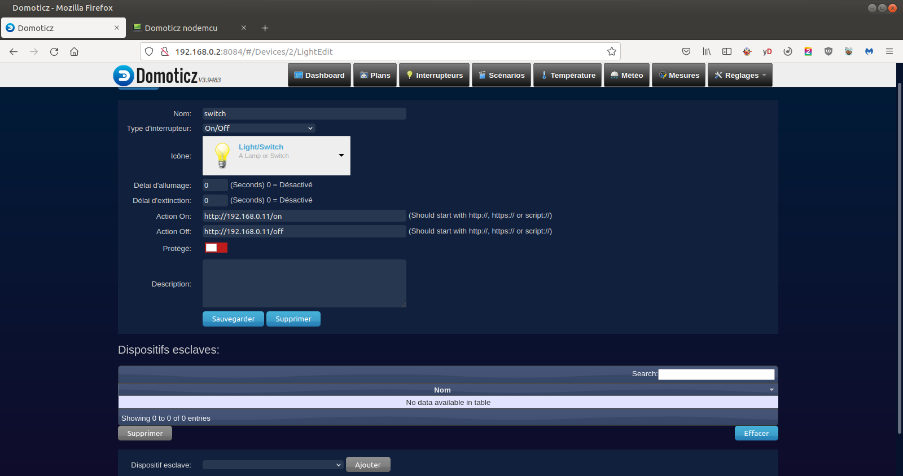Toggle the Firefox sidebar view
Image resolution: width=903 pixels, height=476 pixels.
726,51
